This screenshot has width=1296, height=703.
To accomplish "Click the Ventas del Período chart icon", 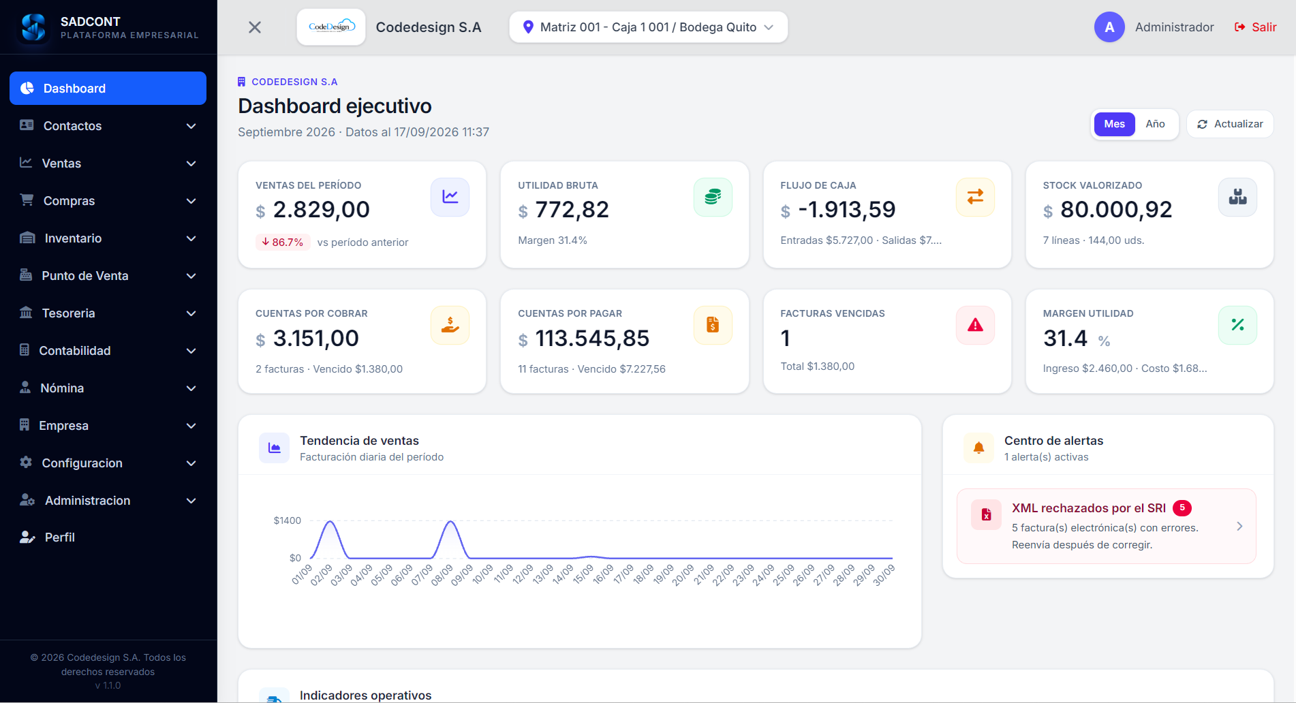I will 450,197.
